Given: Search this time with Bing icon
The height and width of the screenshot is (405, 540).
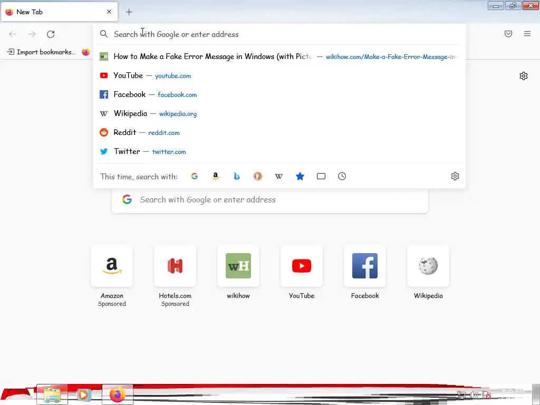Looking at the screenshot, I should point(237,176).
